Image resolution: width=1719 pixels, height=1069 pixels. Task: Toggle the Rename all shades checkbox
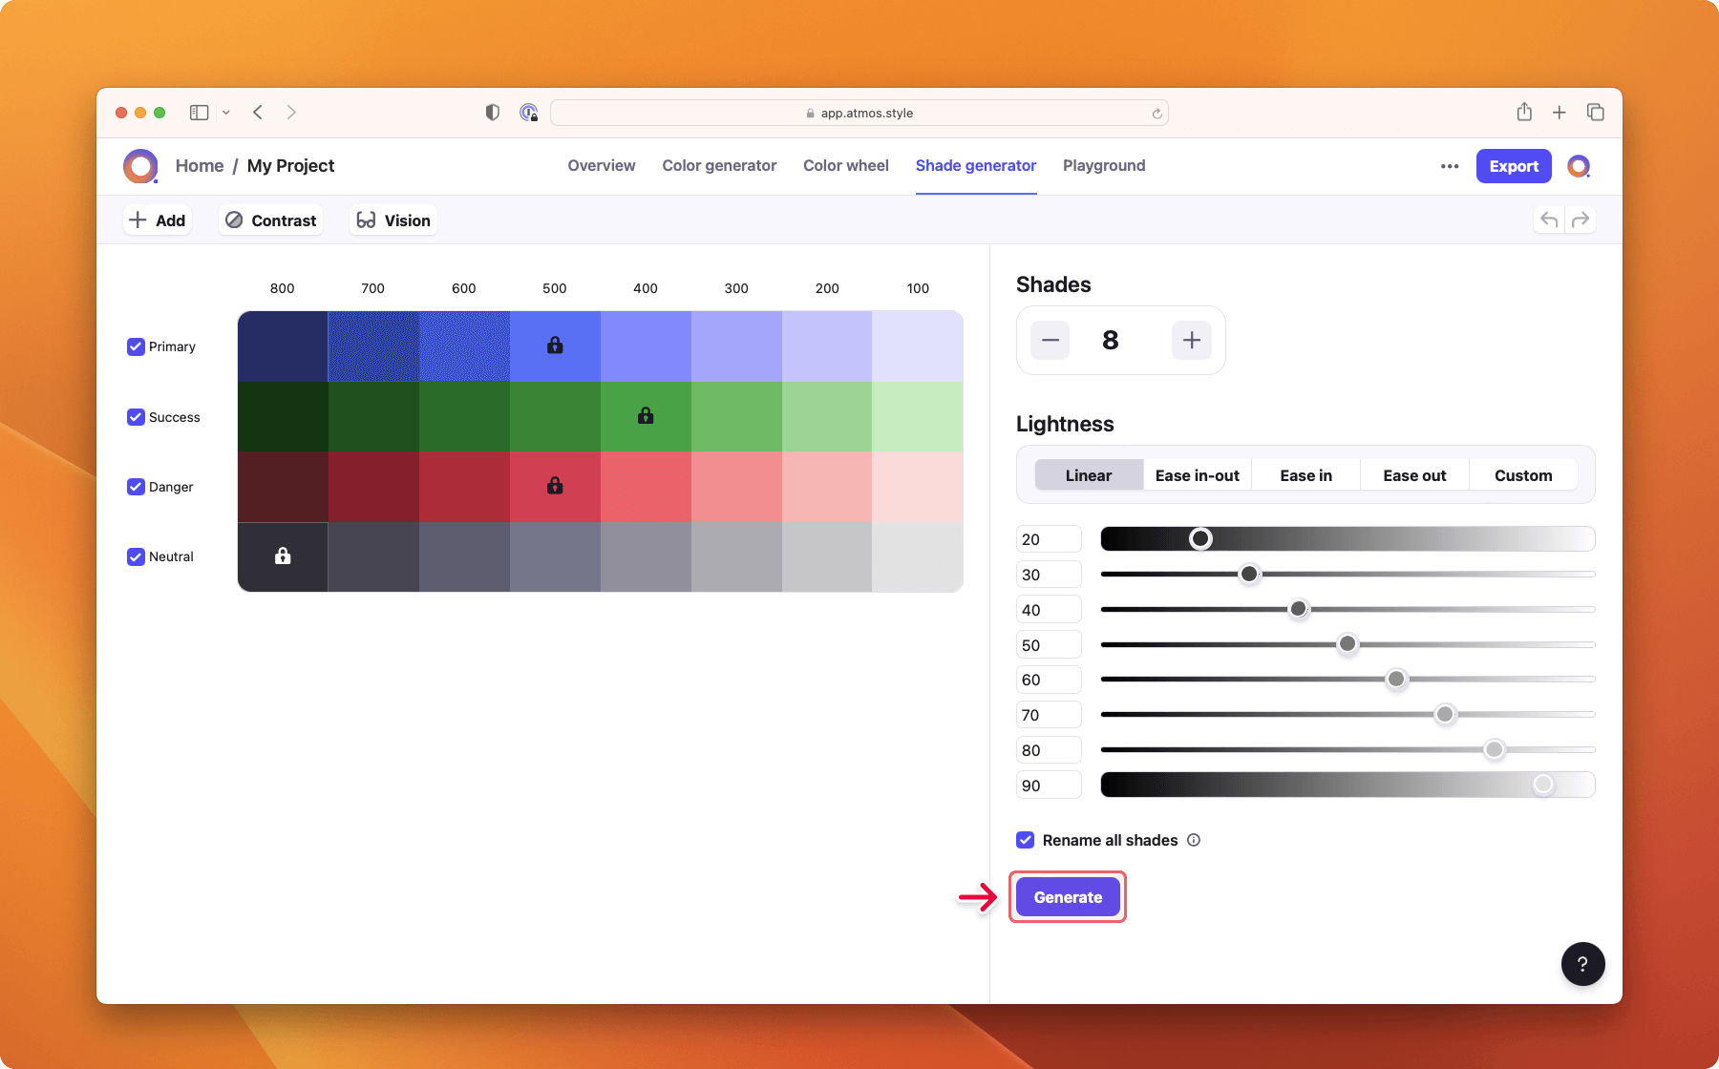1025,840
